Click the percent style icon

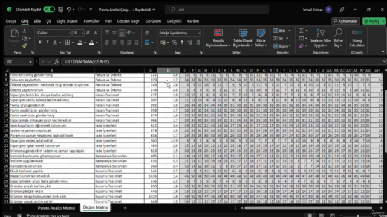(175, 42)
